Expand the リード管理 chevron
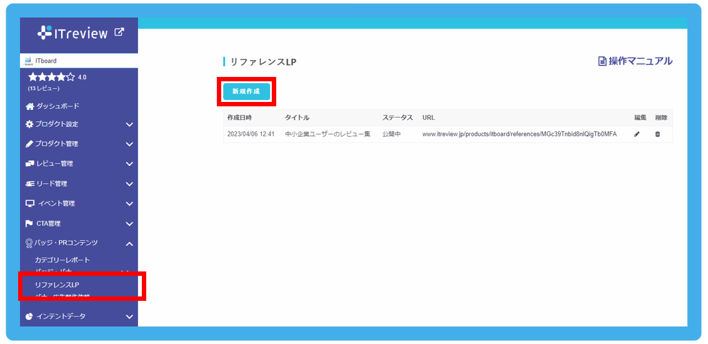This screenshot has height=344, width=708. pyautogui.click(x=129, y=184)
